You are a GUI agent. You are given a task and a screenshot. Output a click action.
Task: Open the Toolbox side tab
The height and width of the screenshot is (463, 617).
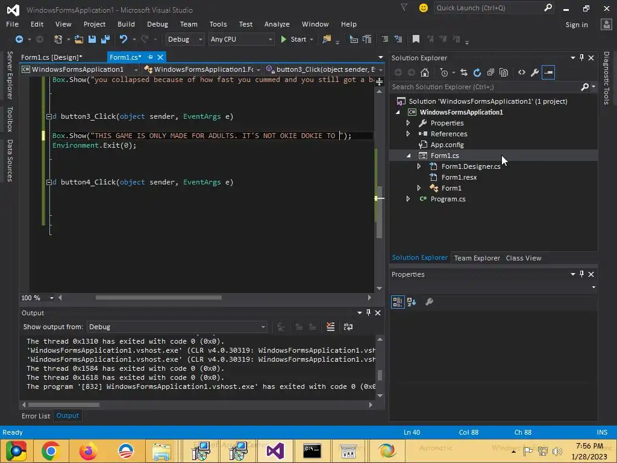point(10,119)
